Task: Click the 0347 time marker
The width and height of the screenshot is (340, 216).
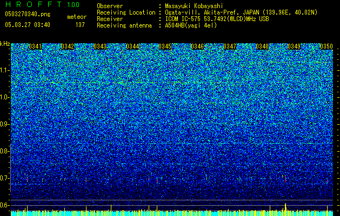Action: point(230,46)
